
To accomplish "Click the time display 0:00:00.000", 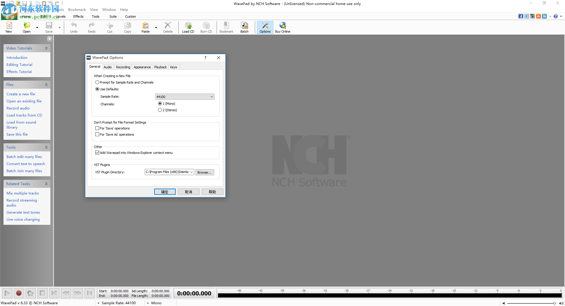I will 194,293.
